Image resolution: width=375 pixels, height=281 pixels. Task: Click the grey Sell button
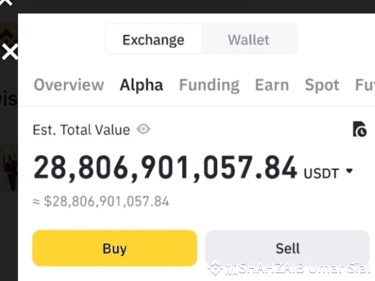287,248
